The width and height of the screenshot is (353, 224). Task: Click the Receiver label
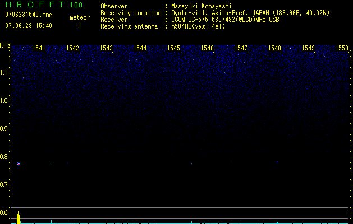tap(114, 20)
